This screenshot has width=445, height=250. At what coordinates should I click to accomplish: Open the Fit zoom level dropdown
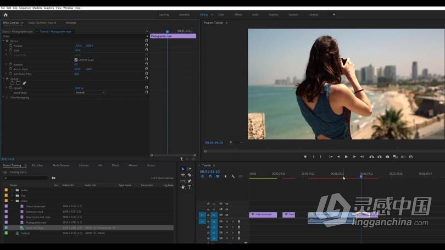coord(236,142)
